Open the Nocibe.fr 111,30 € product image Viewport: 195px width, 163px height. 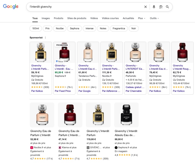[112, 52]
